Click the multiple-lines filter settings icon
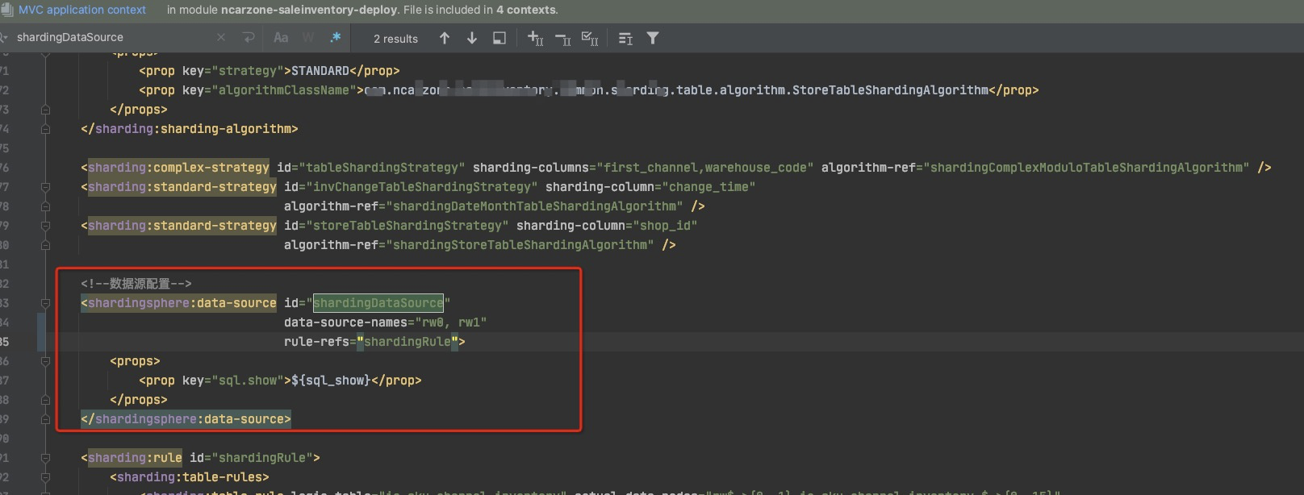The width and height of the screenshot is (1304, 495). (x=625, y=38)
